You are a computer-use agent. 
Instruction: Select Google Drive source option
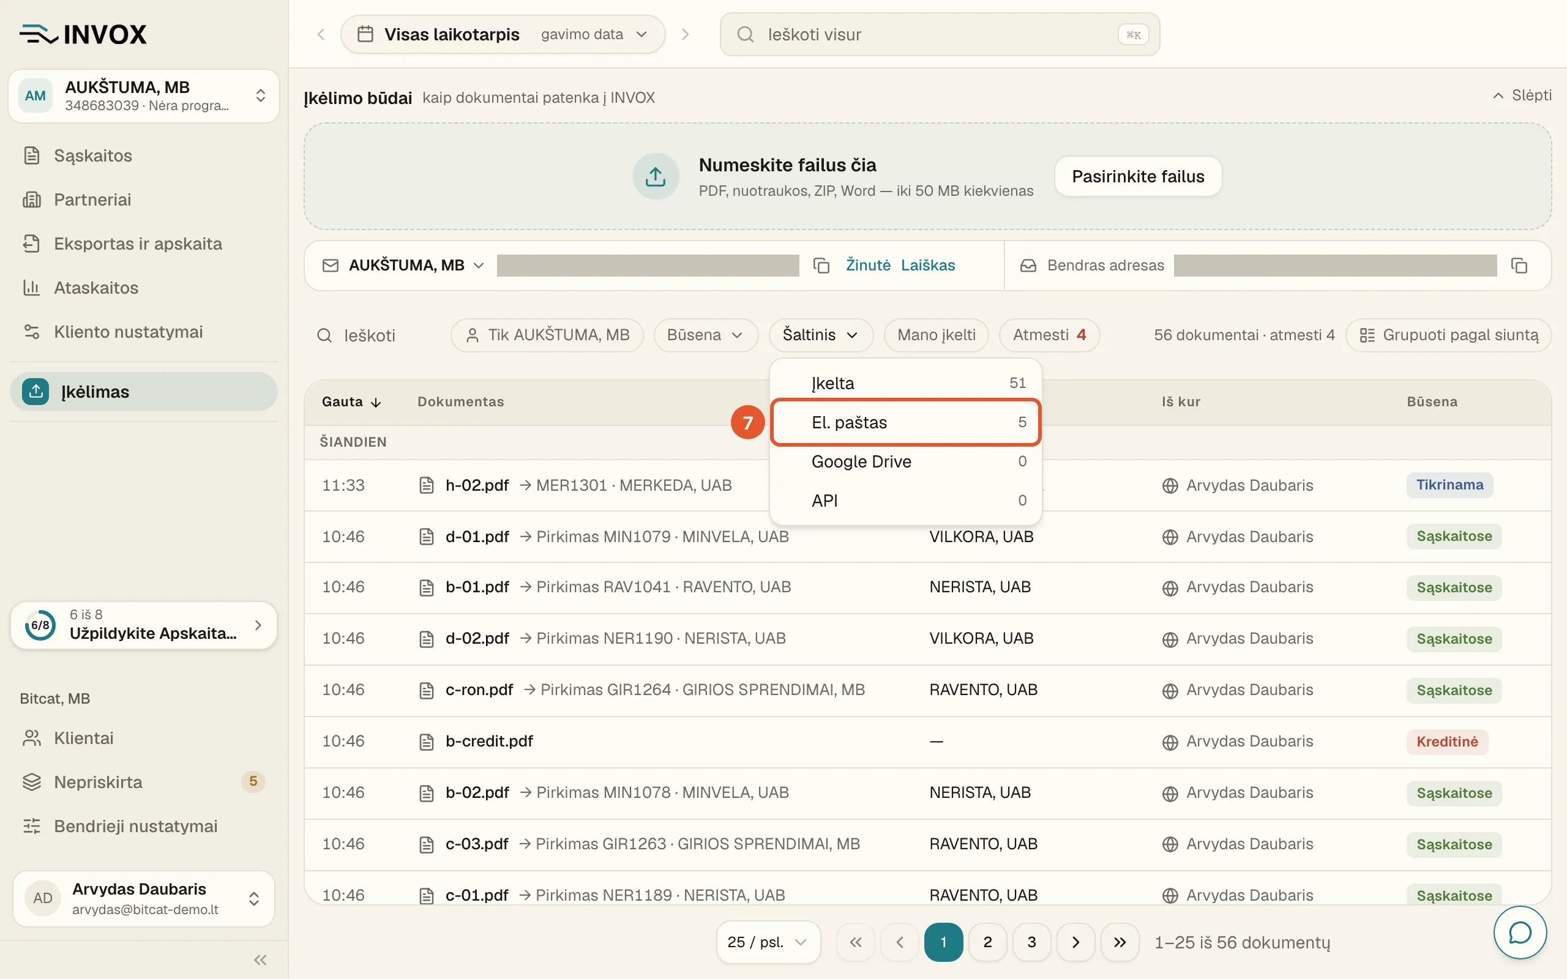906,461
